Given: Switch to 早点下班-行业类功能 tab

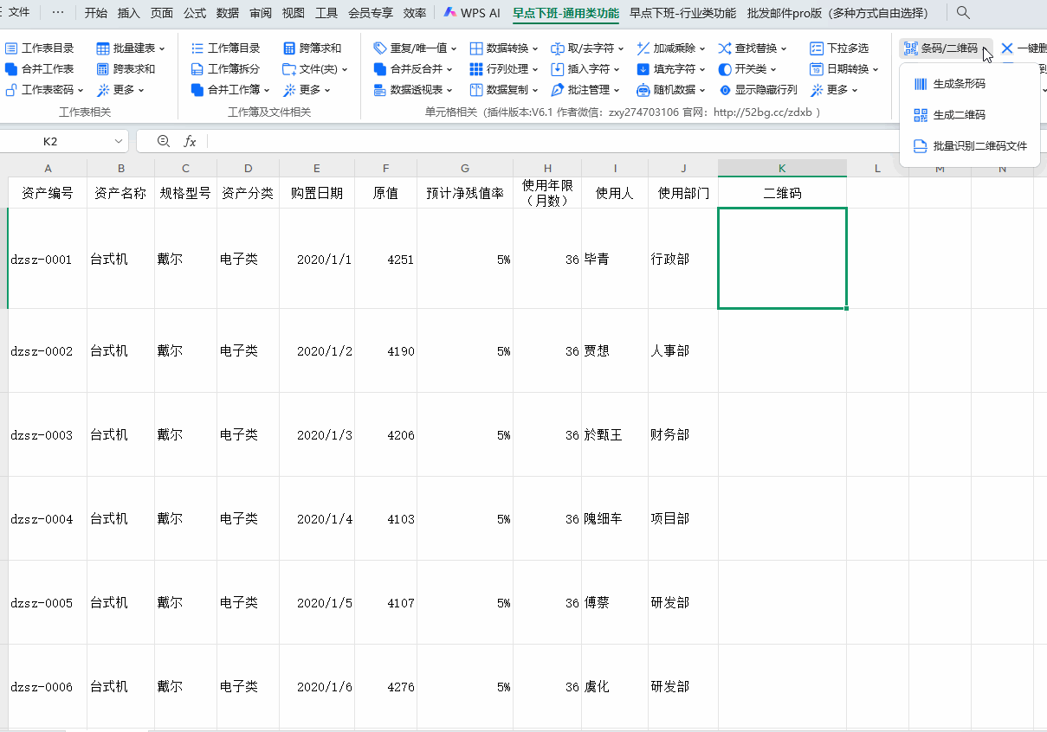Looking at the screenshot, I should tap(682, 13).
